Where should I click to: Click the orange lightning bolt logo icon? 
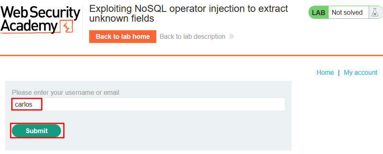68,27
